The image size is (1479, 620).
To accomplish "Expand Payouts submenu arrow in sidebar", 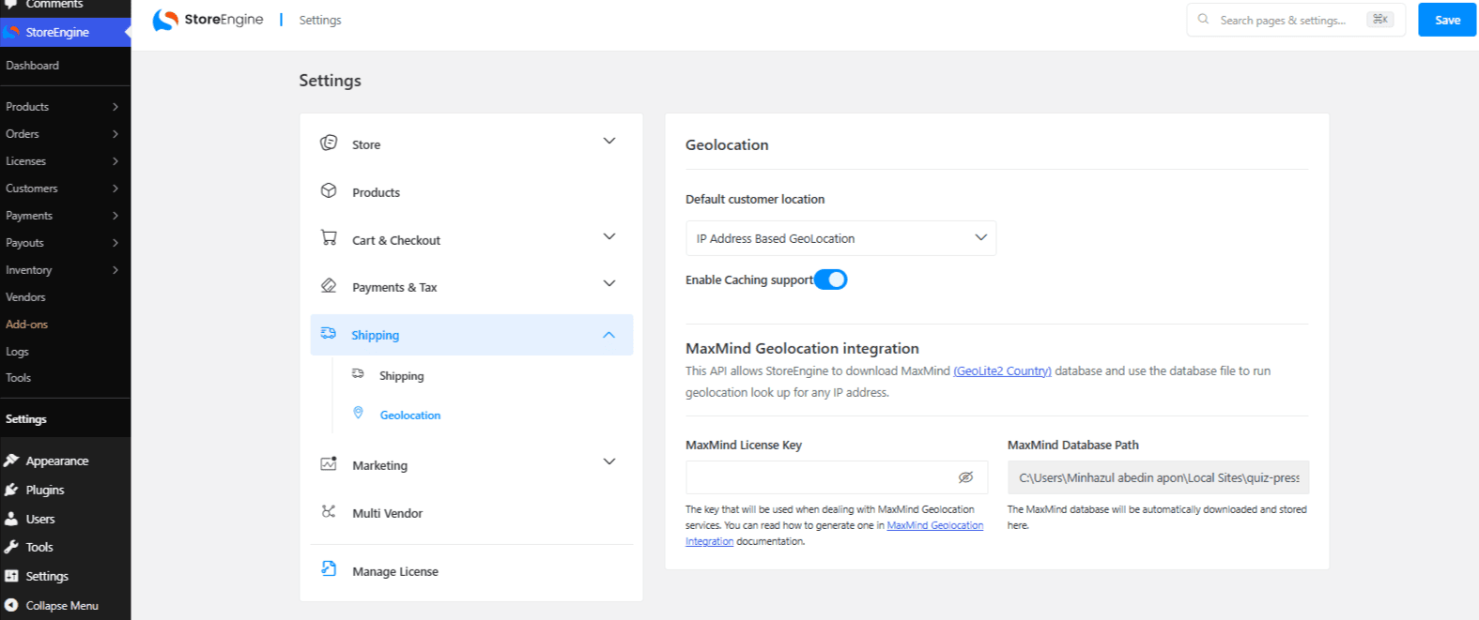I will coord(116,243).
